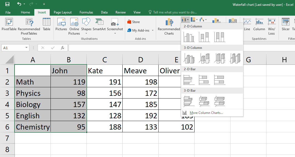The image size is (295, 157).
Task: Select the 3-D 100% Stacked Bar chart
Action: tap(220, 101)
